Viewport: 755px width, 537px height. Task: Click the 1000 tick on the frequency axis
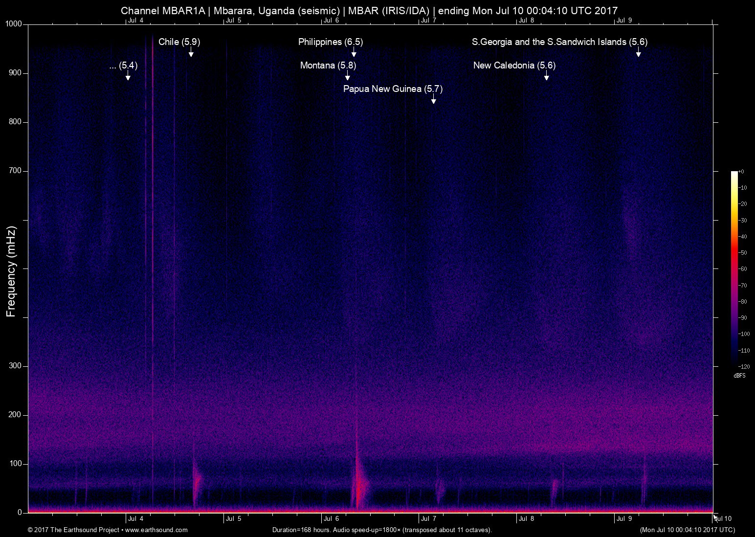[14, 24]
